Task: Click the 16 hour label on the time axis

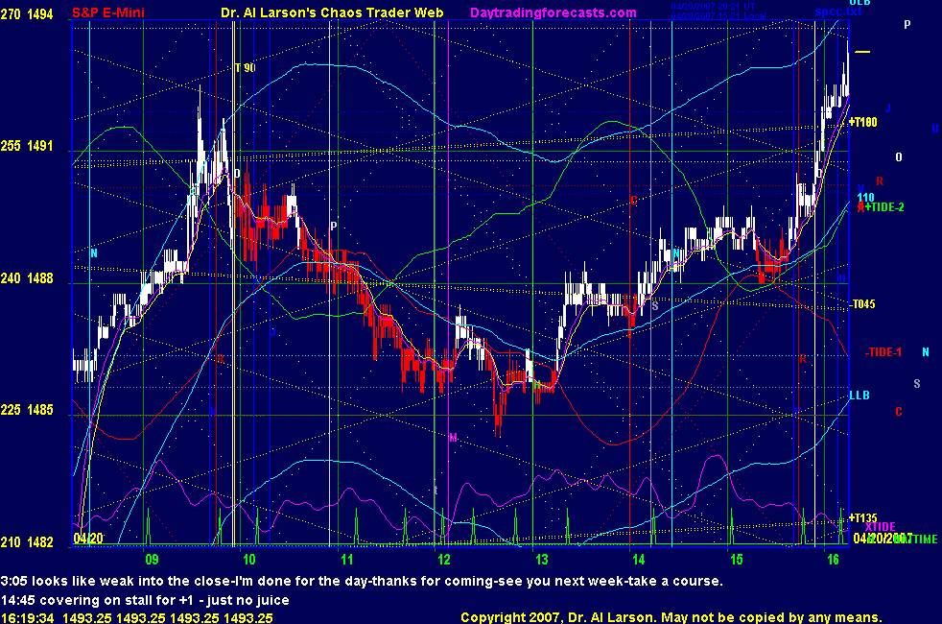Action: [x=833, y=560]
